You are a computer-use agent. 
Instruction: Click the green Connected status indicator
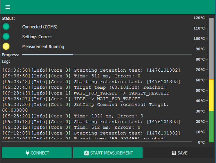click(x=6, y=27)
